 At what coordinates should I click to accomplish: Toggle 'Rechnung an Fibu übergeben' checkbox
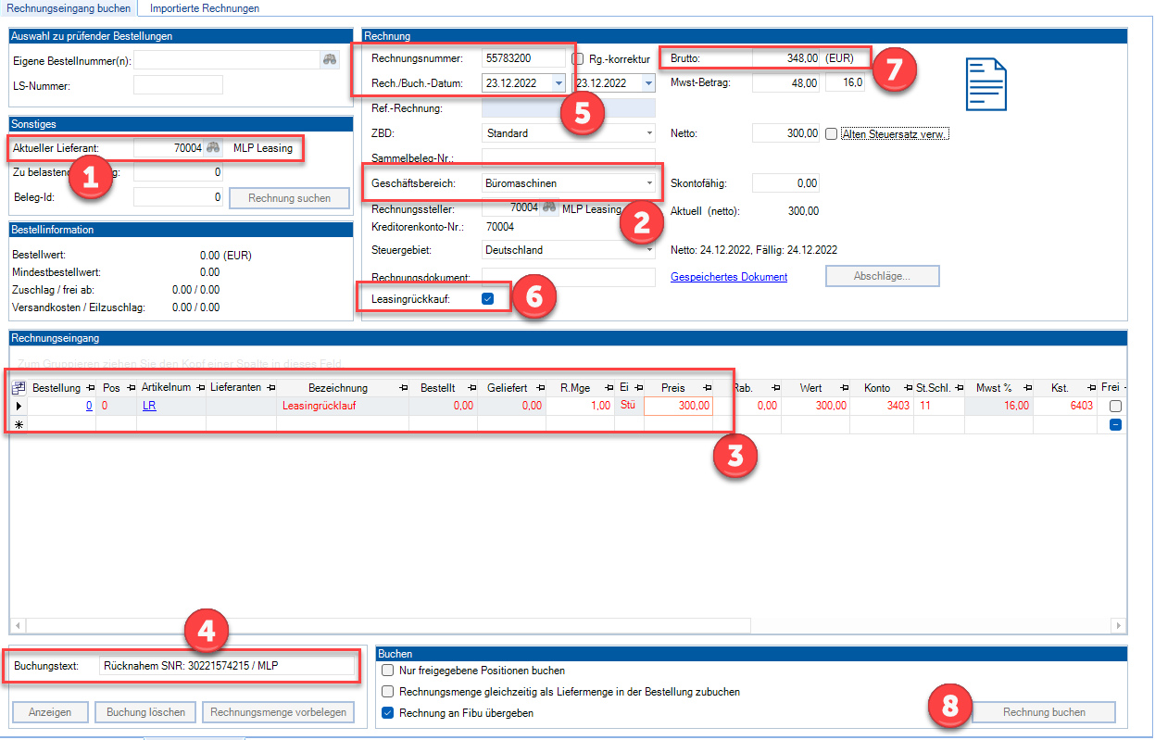[388, 713]
